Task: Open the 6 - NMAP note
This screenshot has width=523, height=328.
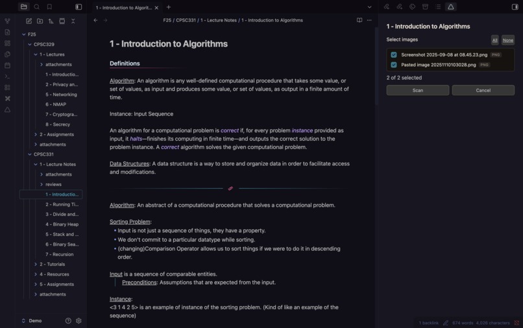Action: [x=56, y=104]
